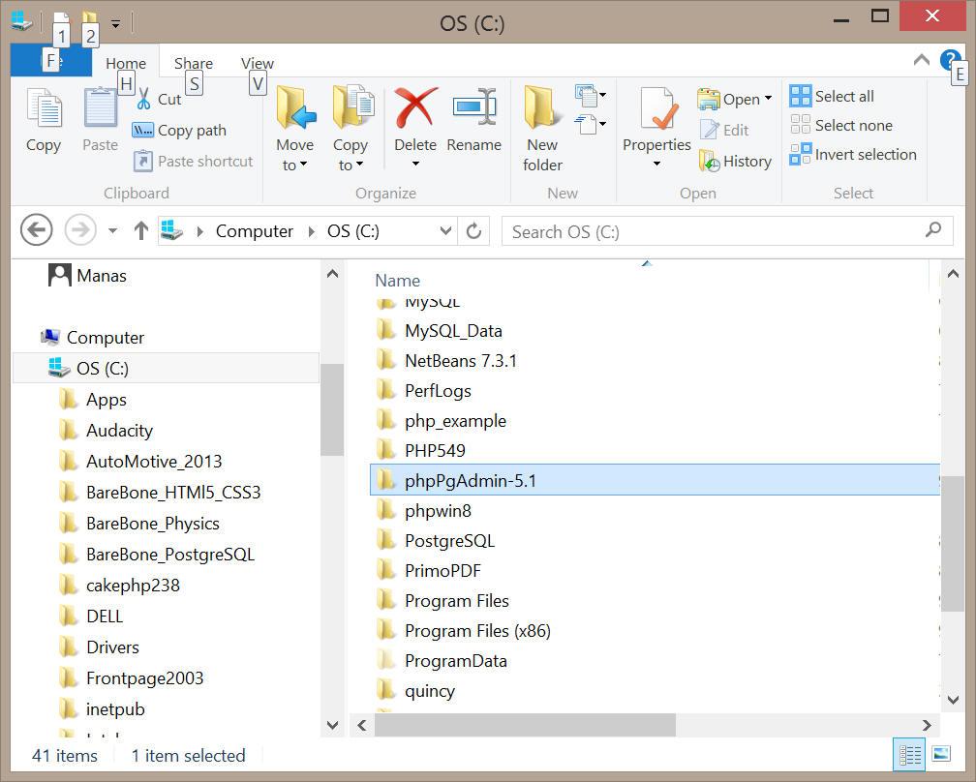Click the navigation pane scrollbar thumb
976x782 pixels.
click(x=332, y=409)
